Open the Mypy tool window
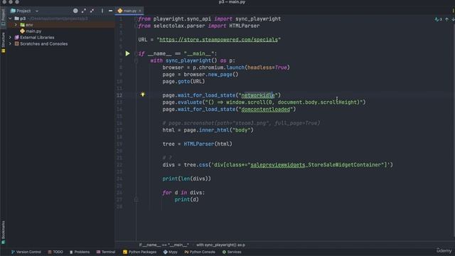 [170, 252]
